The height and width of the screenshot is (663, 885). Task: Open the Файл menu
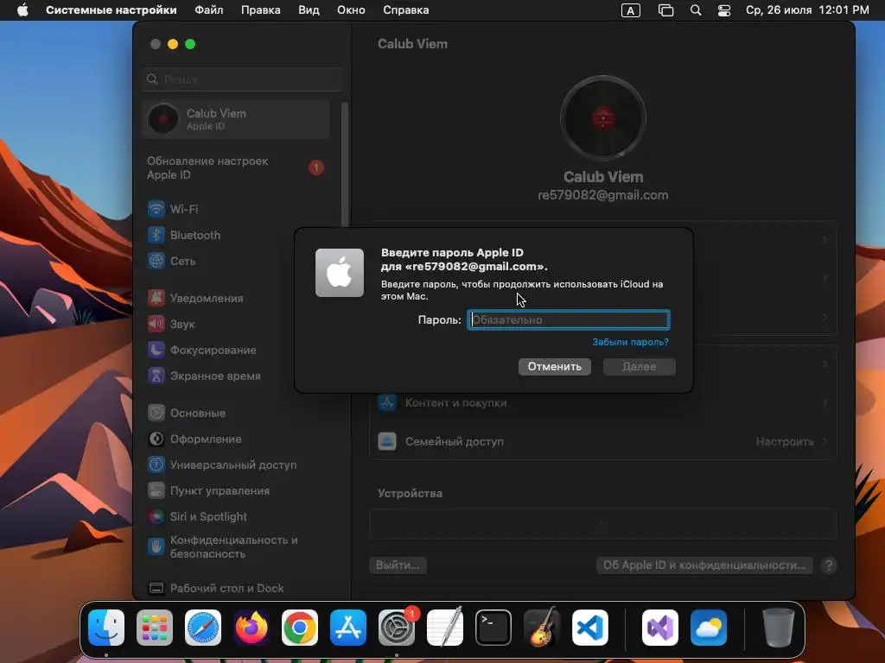coord(209,10)
